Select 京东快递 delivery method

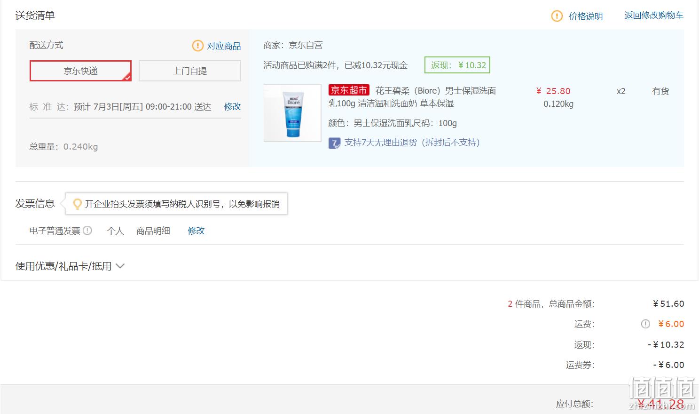[x=80, y=71]
